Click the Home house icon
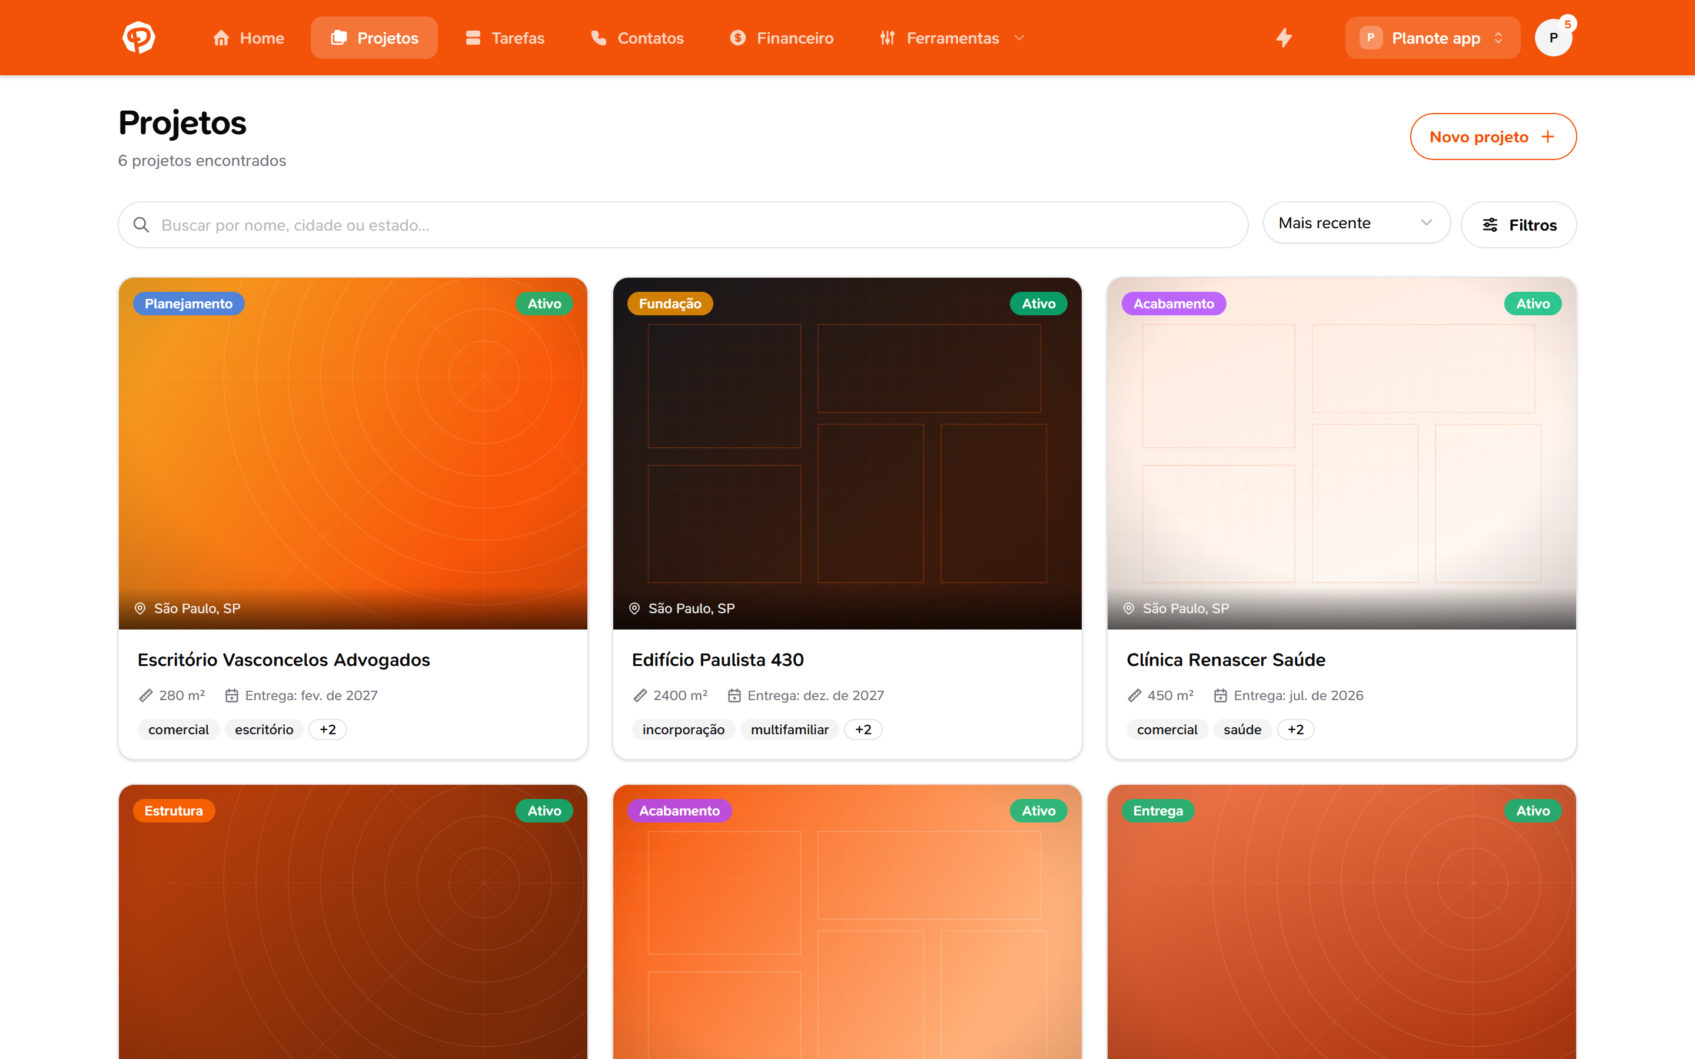 coord(221,38)
